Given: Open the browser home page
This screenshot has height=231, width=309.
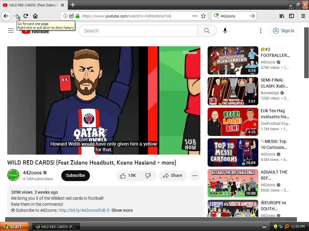Looking at the screenshot, I should pos(35,16).
